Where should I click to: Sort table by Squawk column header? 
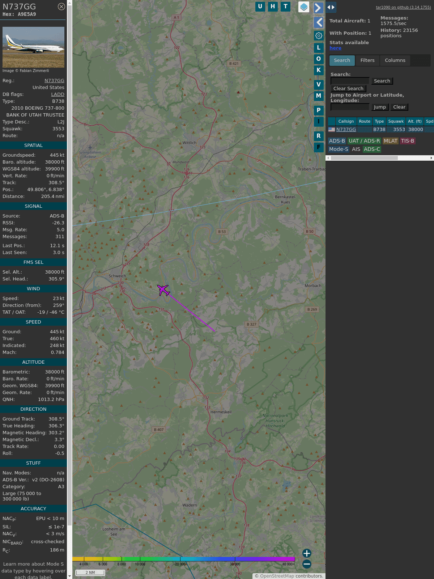[x=396, y=122]
